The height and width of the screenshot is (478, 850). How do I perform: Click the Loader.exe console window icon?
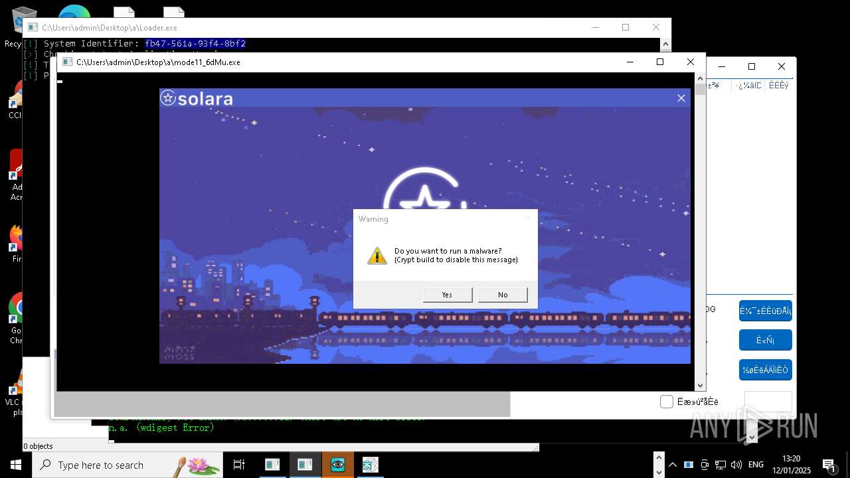[x=33, y=27]
